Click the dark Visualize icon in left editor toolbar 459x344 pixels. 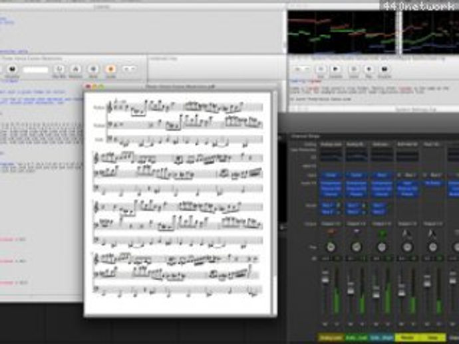12,69
